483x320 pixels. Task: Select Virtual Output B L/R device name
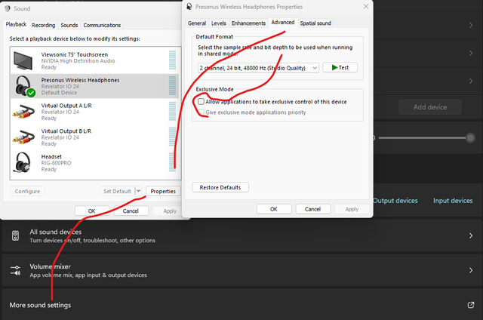(x=66, y=131)
